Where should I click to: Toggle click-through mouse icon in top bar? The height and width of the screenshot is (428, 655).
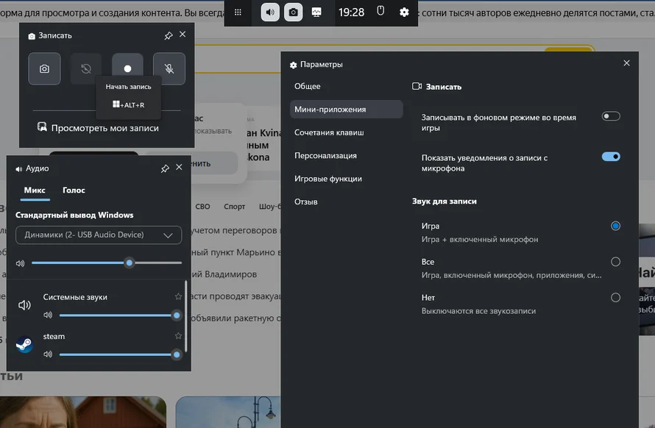coord(380,12)
